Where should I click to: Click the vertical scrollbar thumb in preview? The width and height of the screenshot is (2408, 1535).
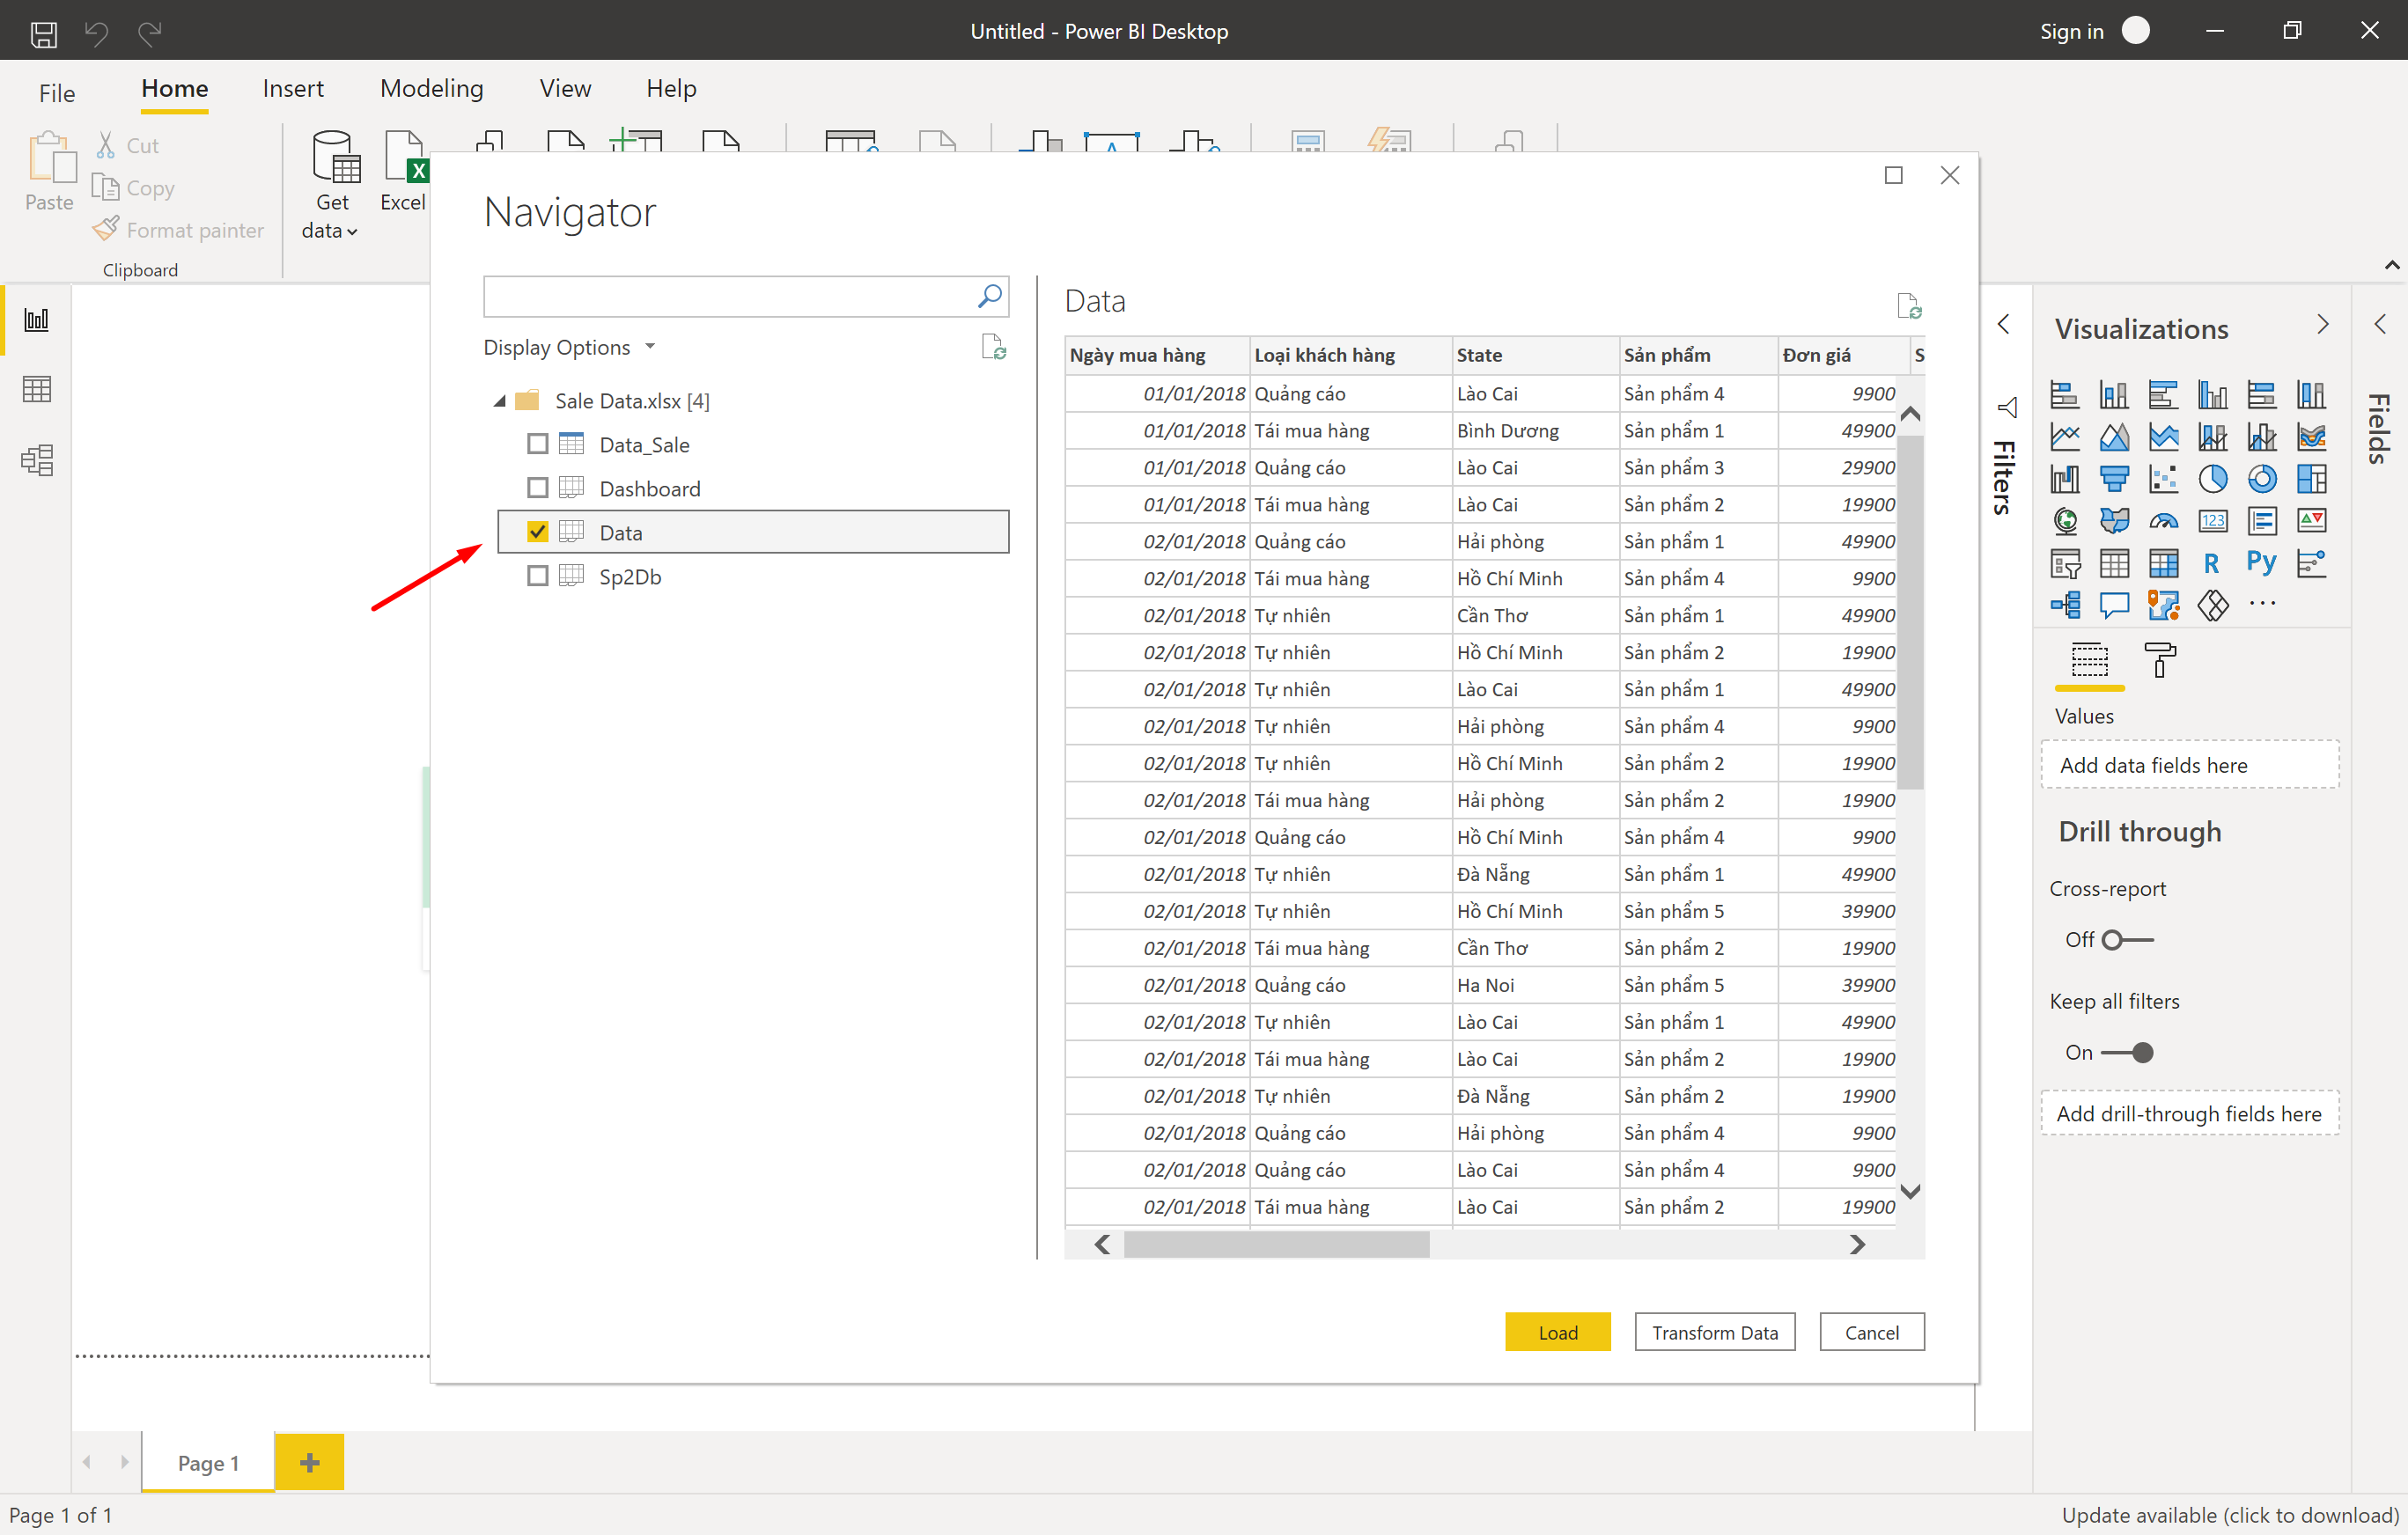1910,612
